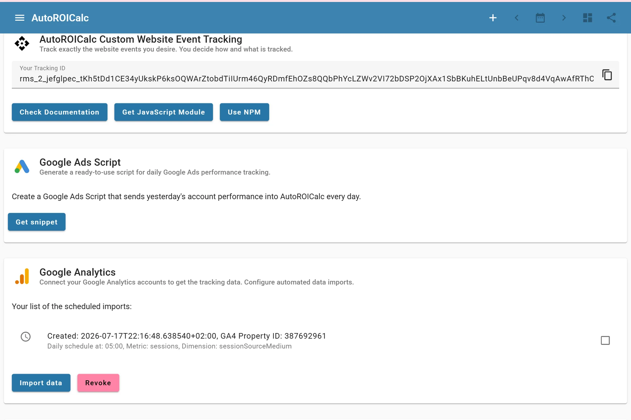Open the hamburger navigation menu
Screen dimensions: 631x420
click(x=20, y=18)
